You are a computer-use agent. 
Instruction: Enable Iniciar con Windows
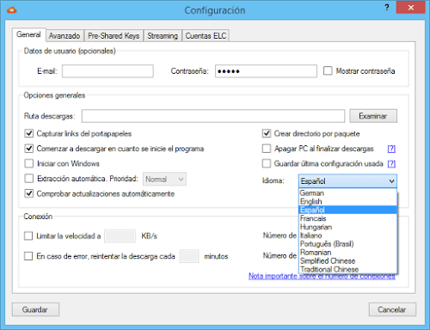(29, 163)
